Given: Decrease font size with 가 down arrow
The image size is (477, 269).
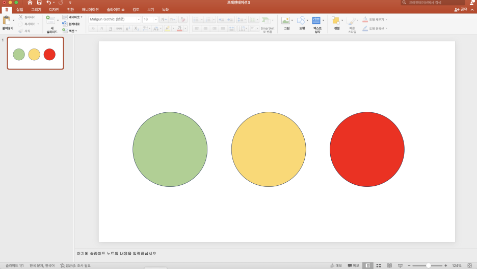Looking at the screenshot, I should tap(172, 19).
